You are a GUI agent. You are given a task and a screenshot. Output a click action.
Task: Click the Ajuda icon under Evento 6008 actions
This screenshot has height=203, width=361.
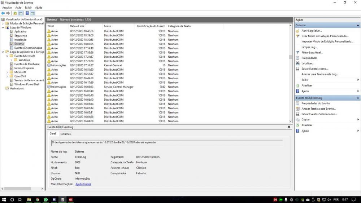(297, 131)
